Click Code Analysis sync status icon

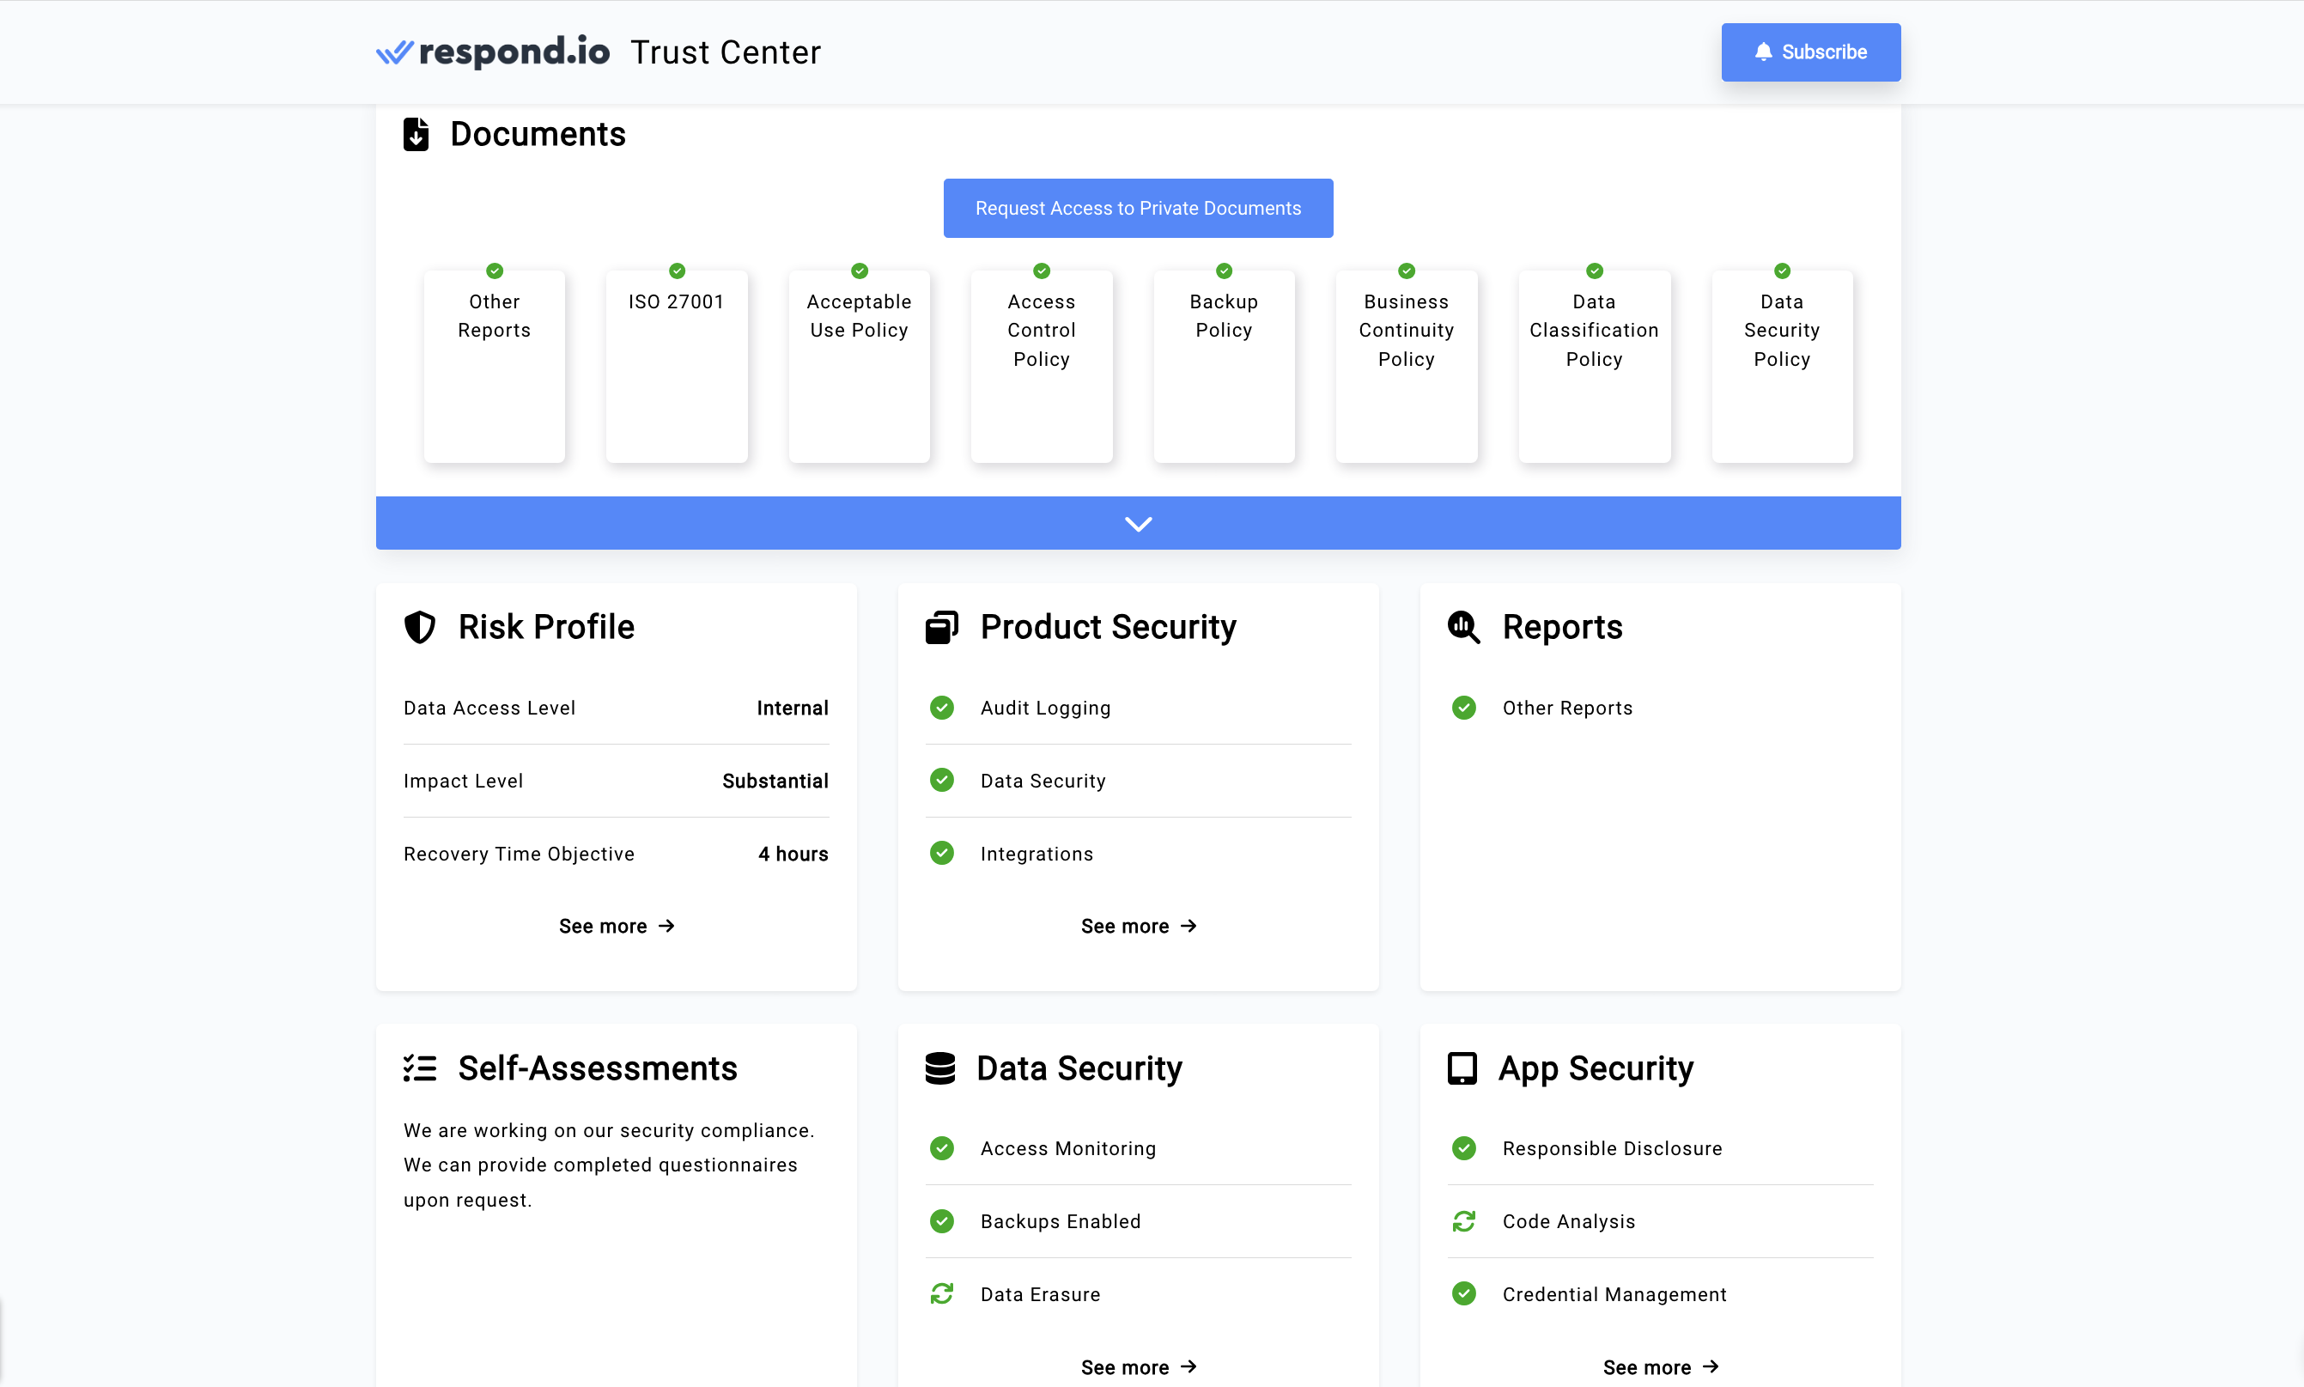pyautogui.click(x=1463, y=1221)
